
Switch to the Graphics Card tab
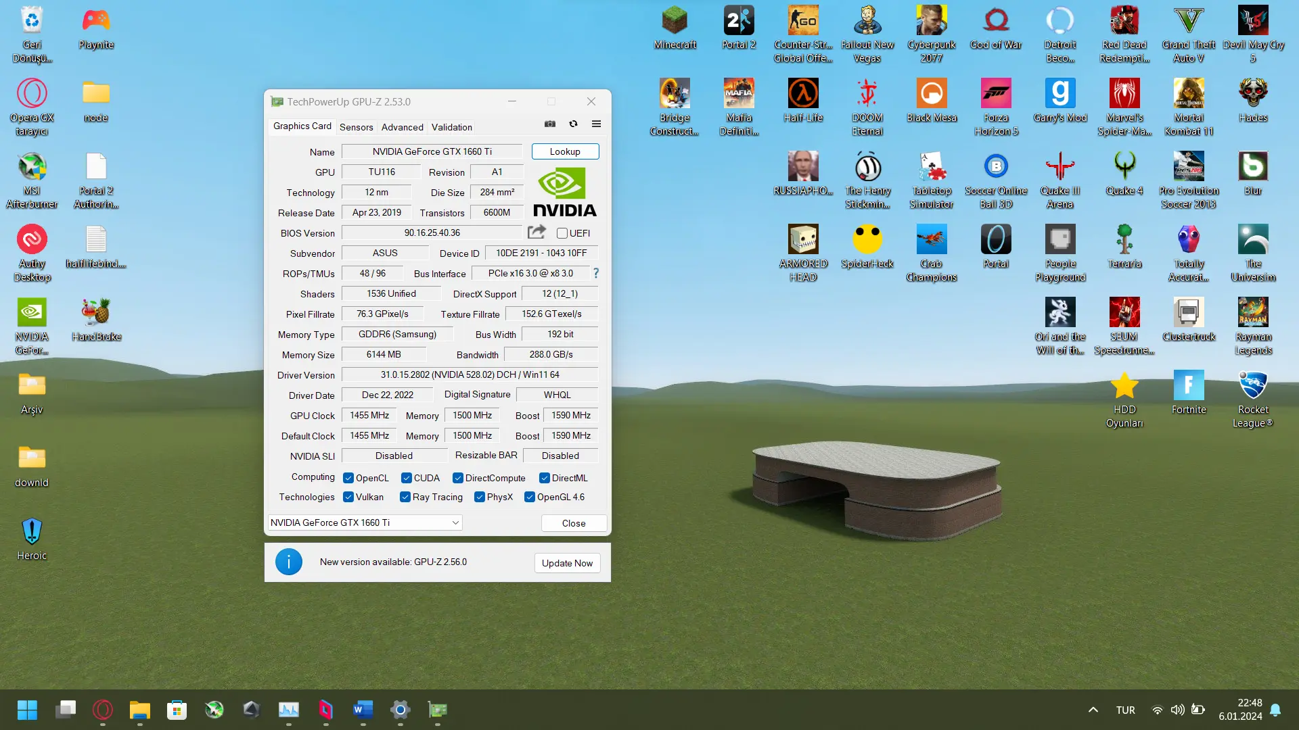(x=302, y=126)
